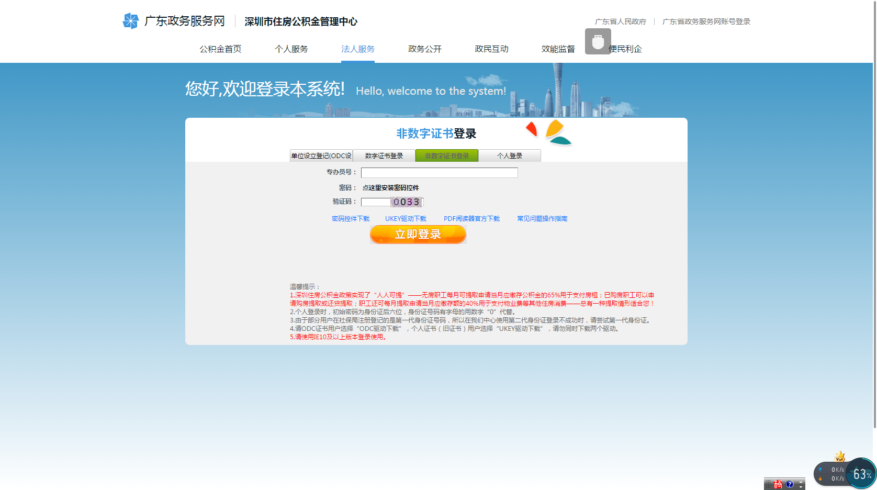This screenshot has height=490, width=877.
Task: Focus the 专办员号 input field
Action: [439, 173]
